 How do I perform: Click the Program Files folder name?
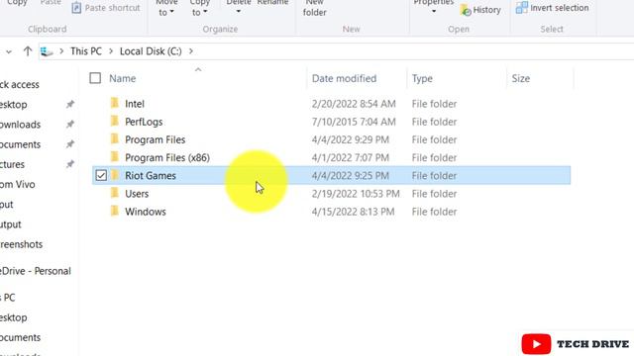click(x=156, y=139)
